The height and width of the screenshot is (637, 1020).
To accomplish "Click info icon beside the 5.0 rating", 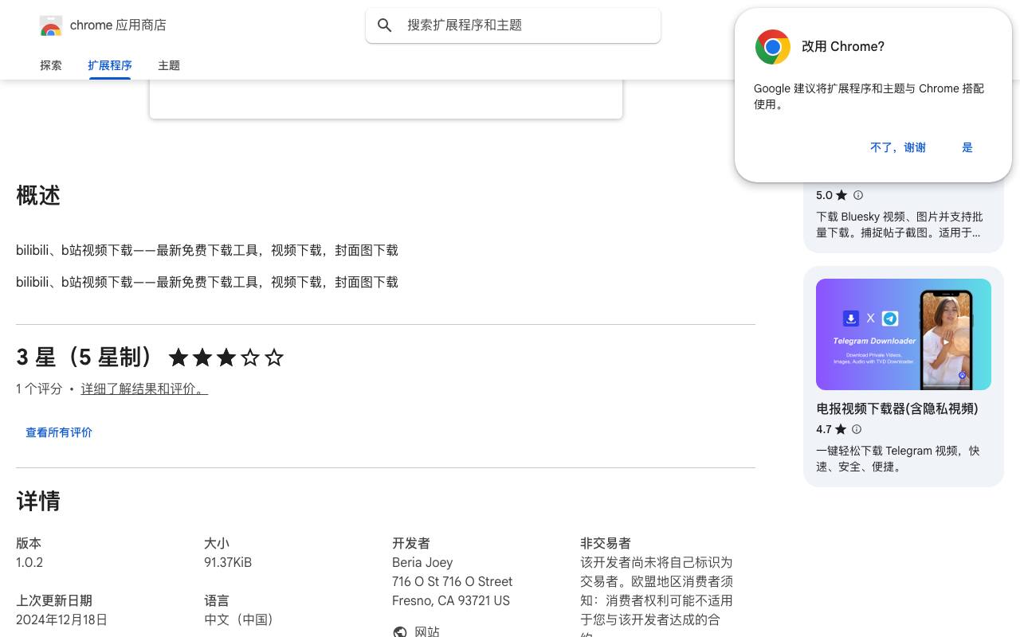I will click(858, 195).
